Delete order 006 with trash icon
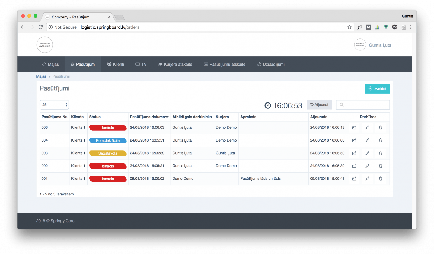Image resolution: width=434 pixels, height=254 pixels. (x=381, y=127)
